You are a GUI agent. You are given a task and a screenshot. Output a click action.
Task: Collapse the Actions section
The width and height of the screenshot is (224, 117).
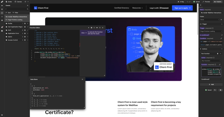click(x=222, y=49)
